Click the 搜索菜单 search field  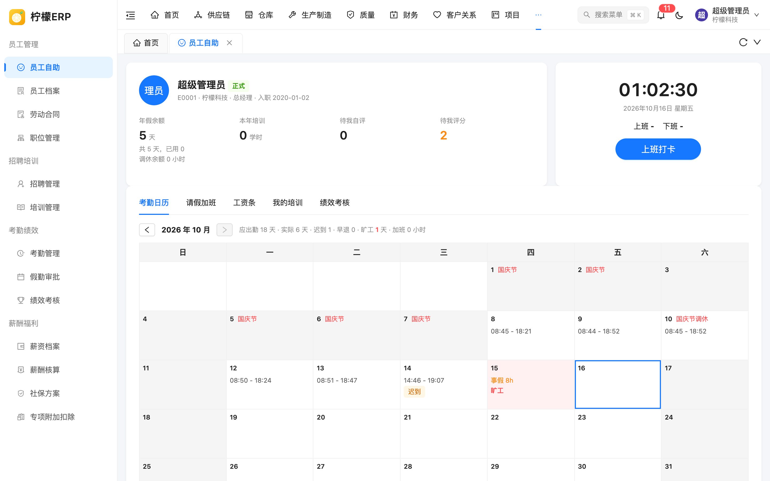tap(613, 15)
